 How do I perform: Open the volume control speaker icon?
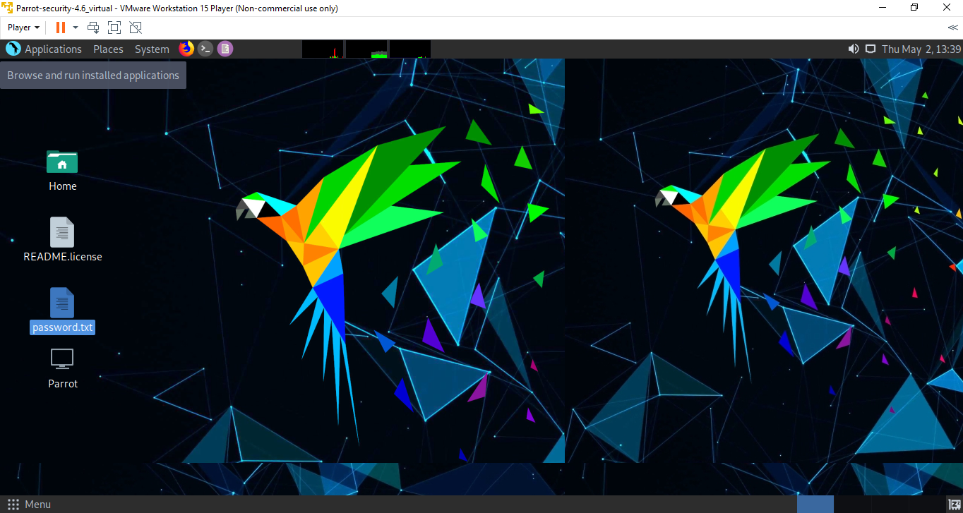click(x=854, y=49)
